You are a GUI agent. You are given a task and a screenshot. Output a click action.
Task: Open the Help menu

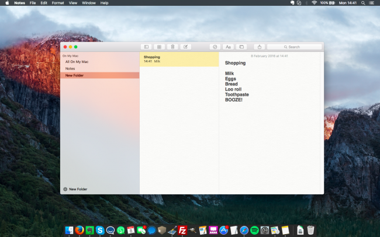[105, 3]
